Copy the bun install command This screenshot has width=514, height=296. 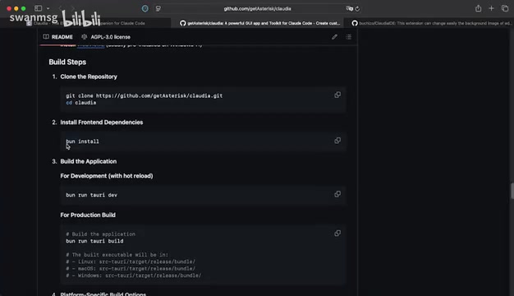[x=337, y=141]
